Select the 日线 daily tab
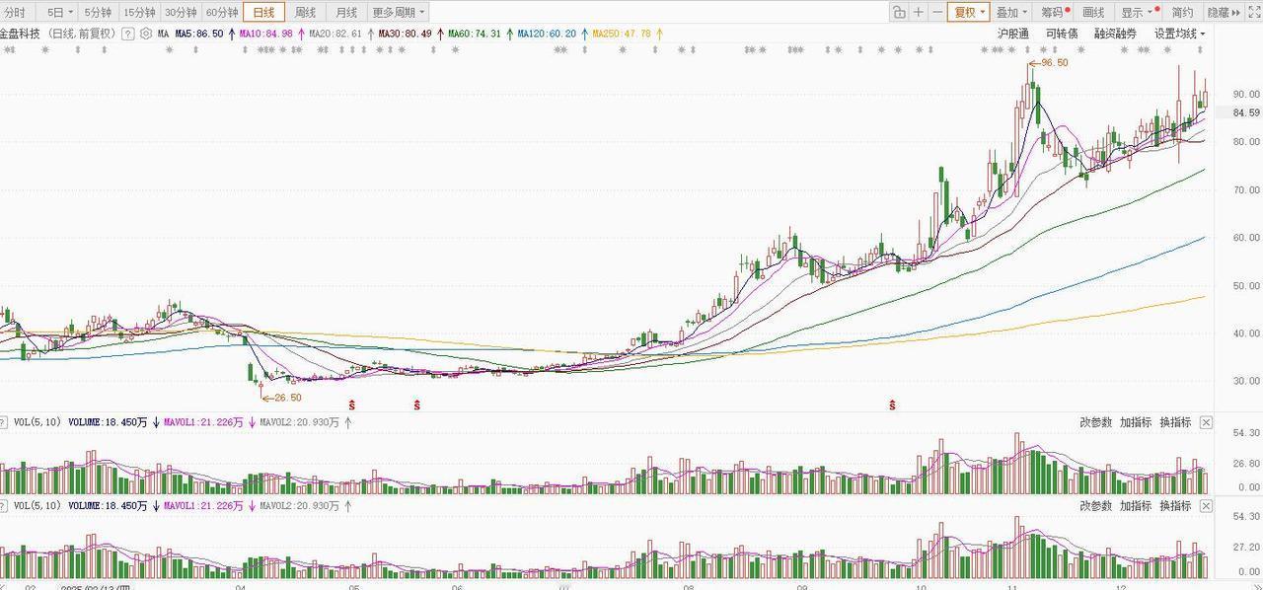Viewport: 1263px width, 590px height. point(264,13)
